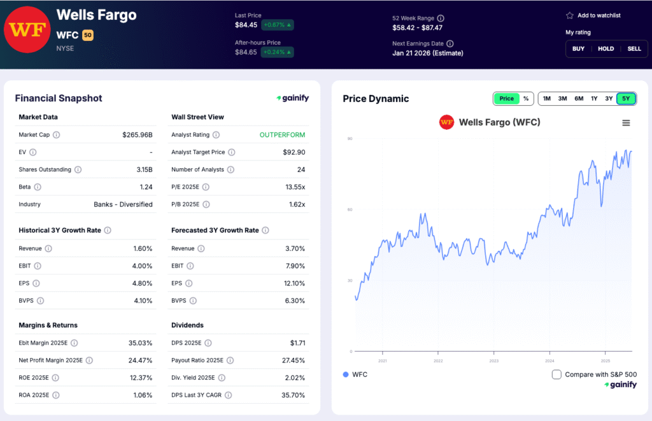Click the Wells Fargo logo in the header

(x=27, y=29)
